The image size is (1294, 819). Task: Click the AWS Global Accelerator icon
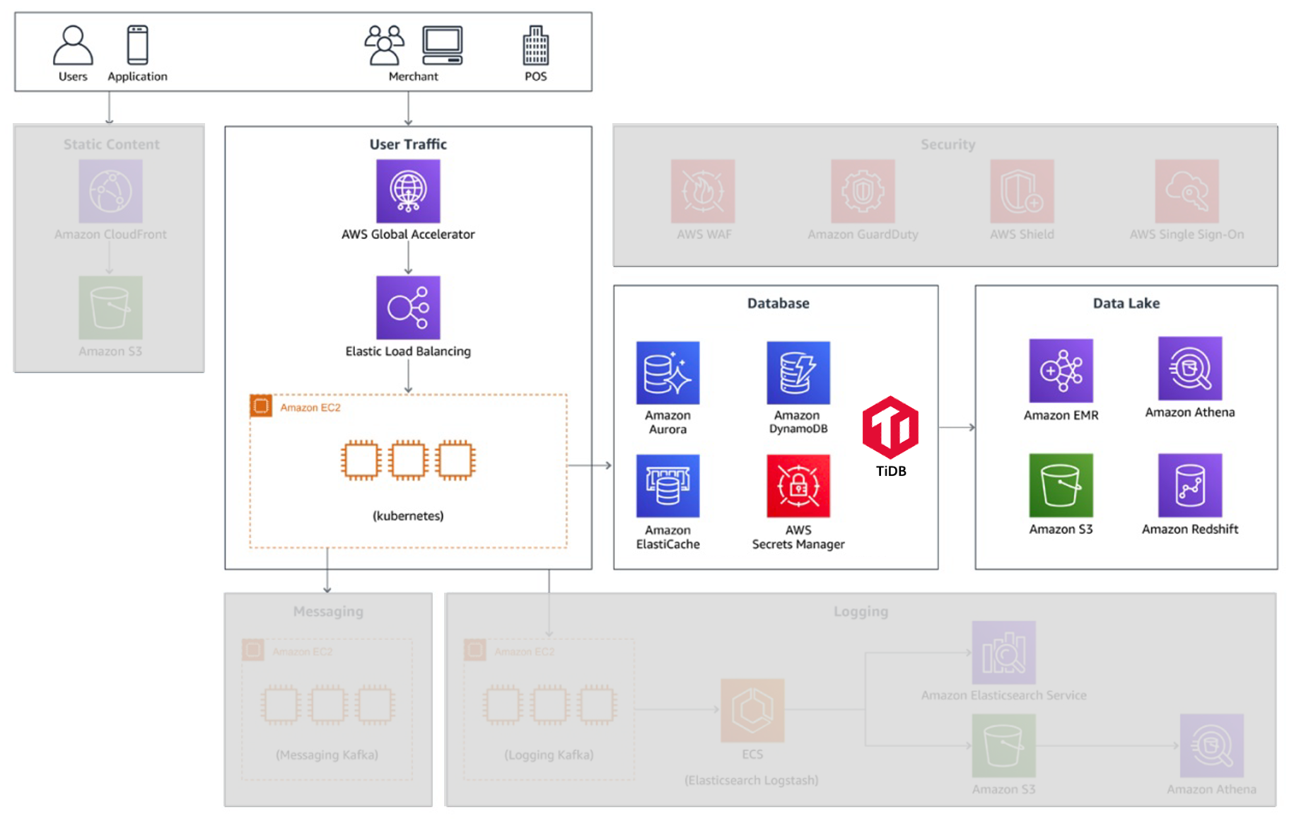pos(408,191)
